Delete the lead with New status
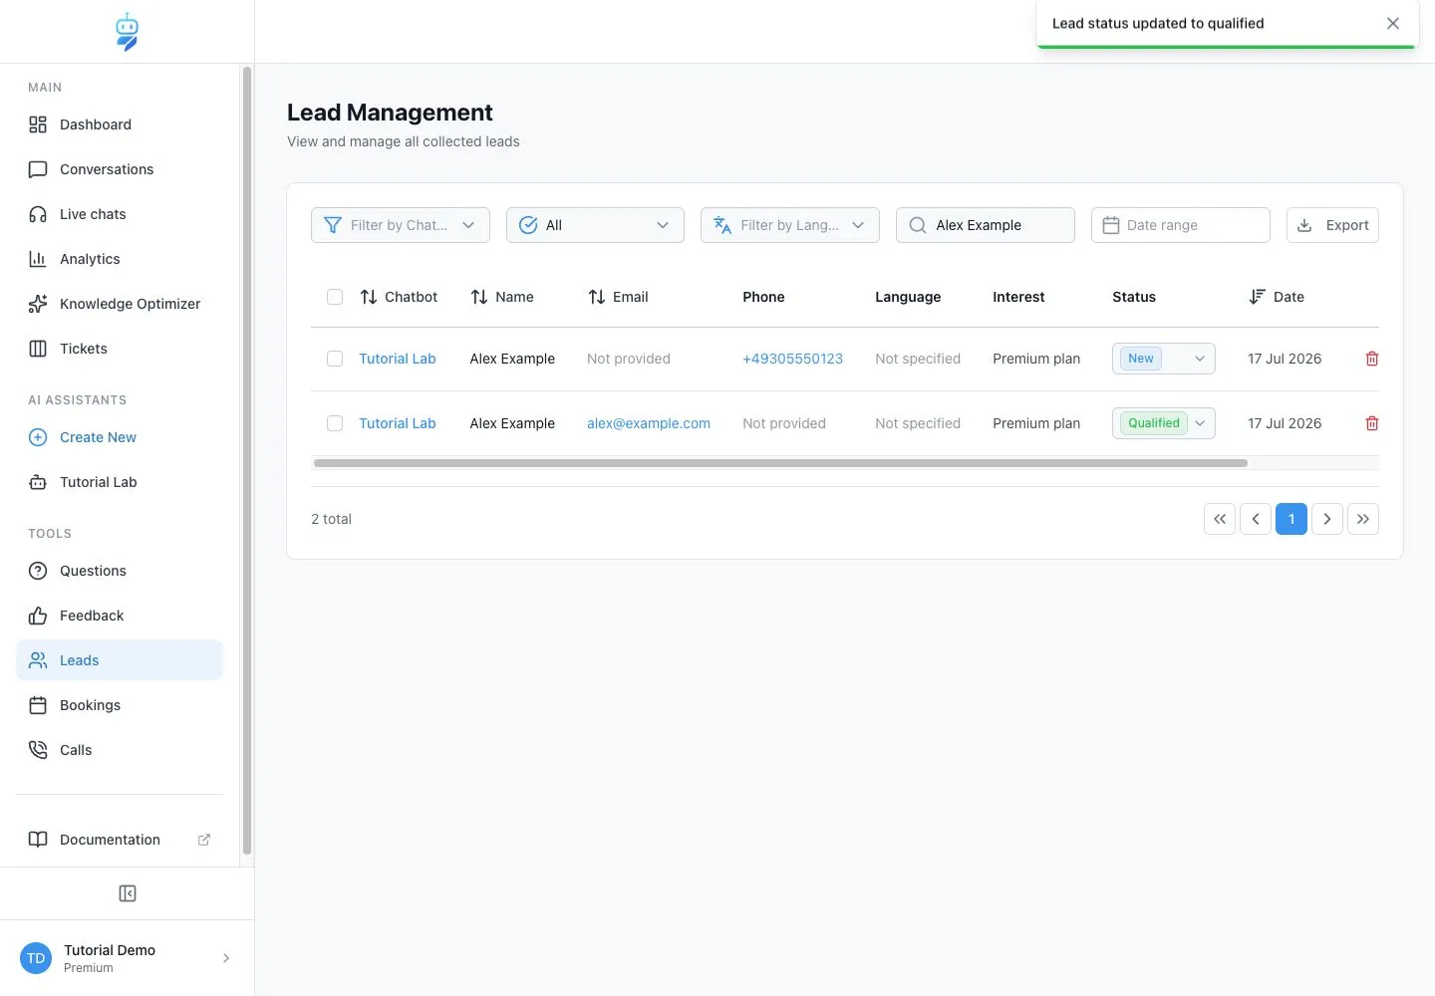This screenshot has width=1435, height=996. [x=1372, y=359]
